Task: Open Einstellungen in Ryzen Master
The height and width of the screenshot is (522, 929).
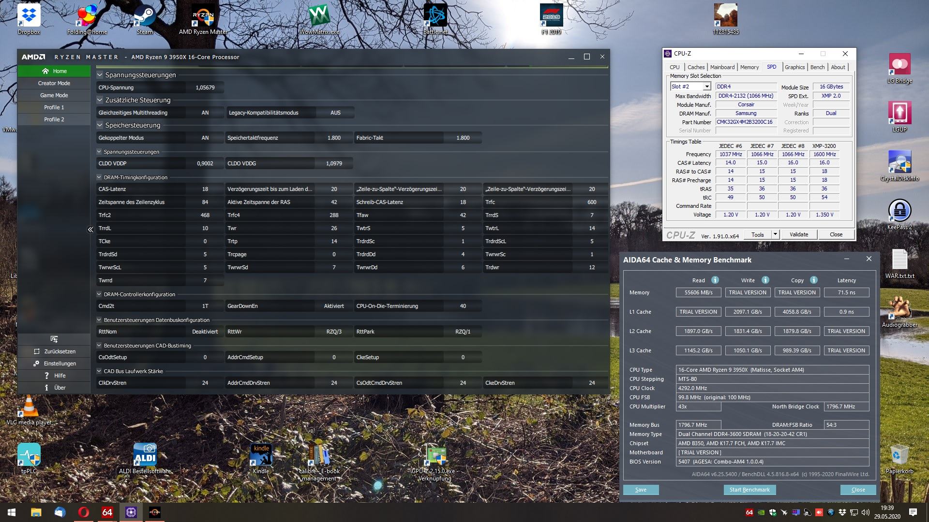Action: coord(54,363)
